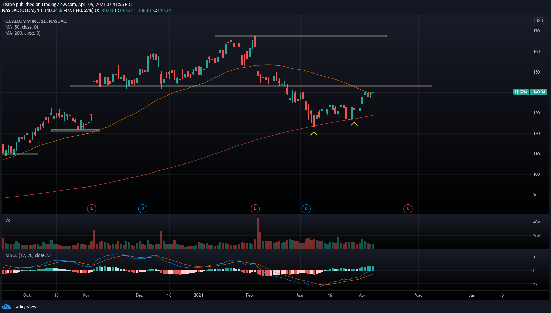The image size is (551, 313).
Task: Open the earnings E marker near February
Action: coord(255,209)
